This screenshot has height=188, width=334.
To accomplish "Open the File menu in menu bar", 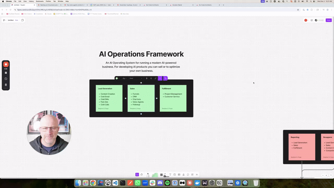I will coord(15,1).
